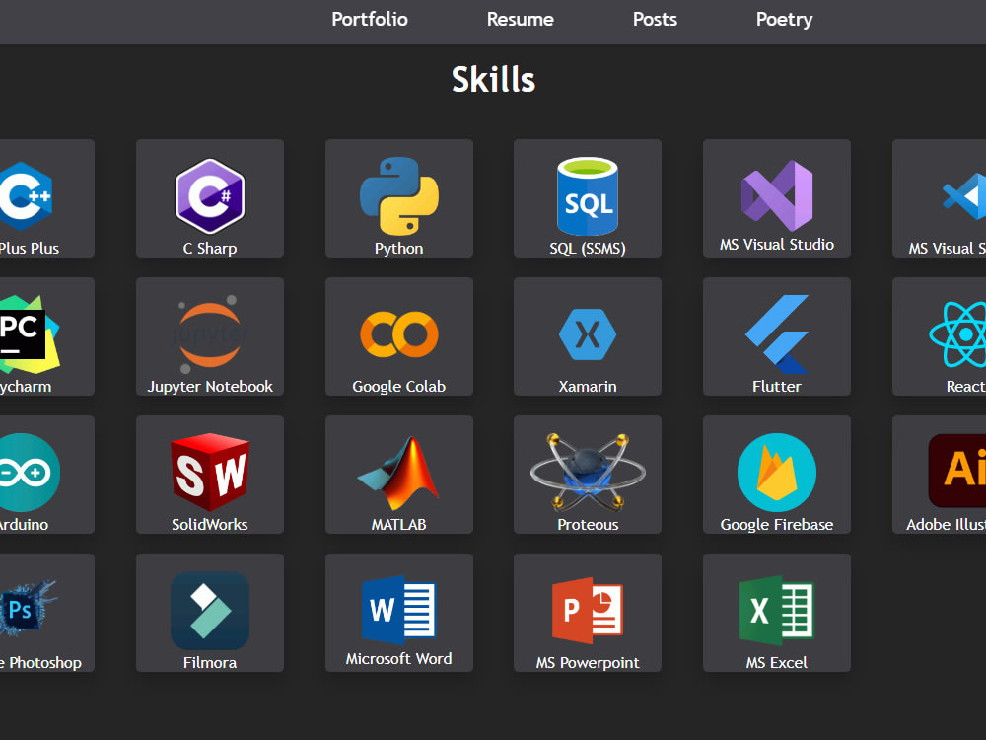
Task: Click the React atom icon
Action: 959,334
